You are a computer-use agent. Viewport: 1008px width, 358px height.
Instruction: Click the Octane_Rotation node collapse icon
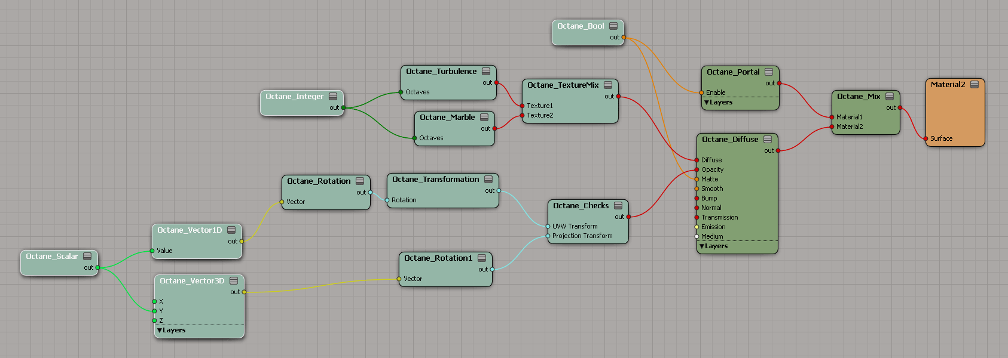(x=360, y=181)
